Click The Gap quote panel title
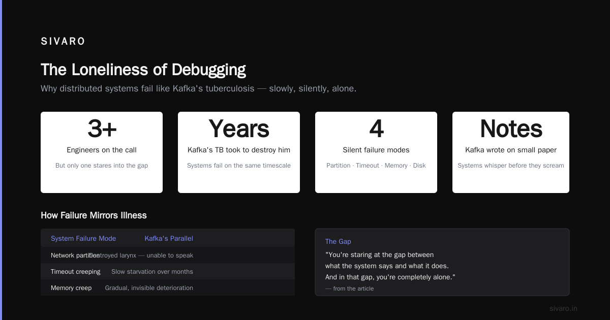 point(338,241)
